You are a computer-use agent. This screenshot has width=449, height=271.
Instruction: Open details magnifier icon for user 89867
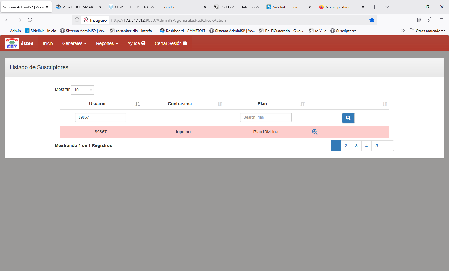[315, 132]
